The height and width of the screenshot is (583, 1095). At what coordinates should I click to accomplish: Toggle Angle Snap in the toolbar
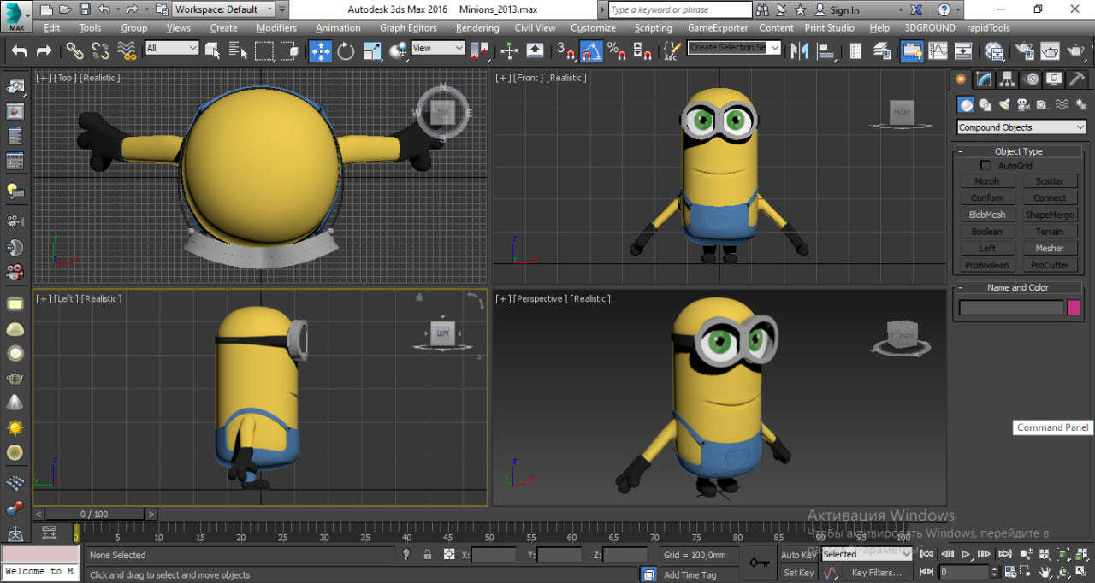[x=592, y=50]
